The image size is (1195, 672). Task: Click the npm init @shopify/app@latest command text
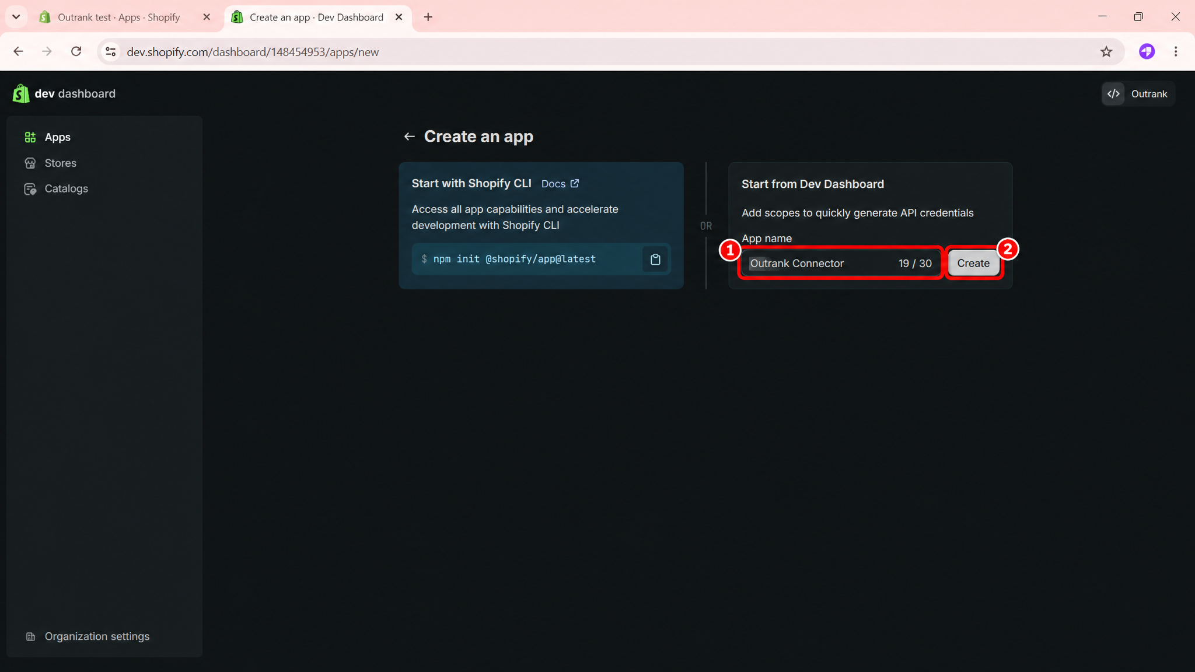click(x=514, y=259)
